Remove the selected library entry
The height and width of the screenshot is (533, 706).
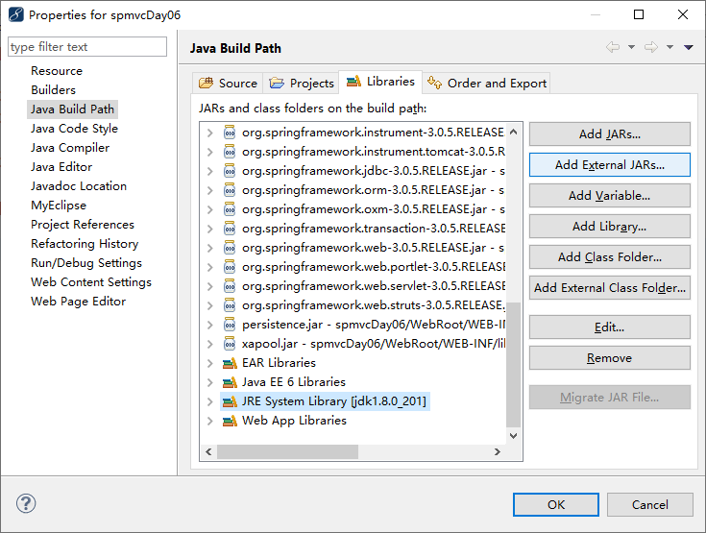click(610, 358)
